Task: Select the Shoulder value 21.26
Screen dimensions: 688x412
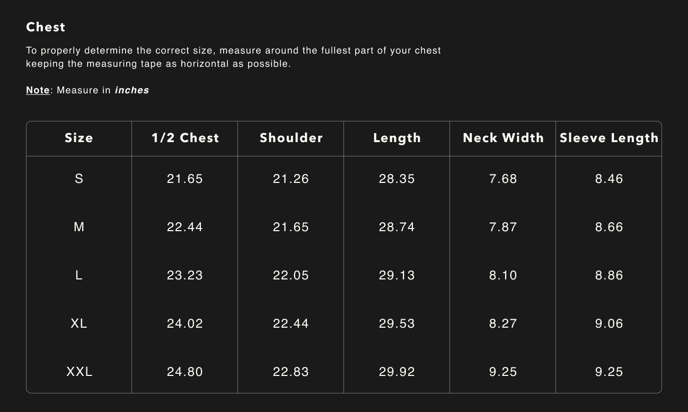Action: click(291, 179)
